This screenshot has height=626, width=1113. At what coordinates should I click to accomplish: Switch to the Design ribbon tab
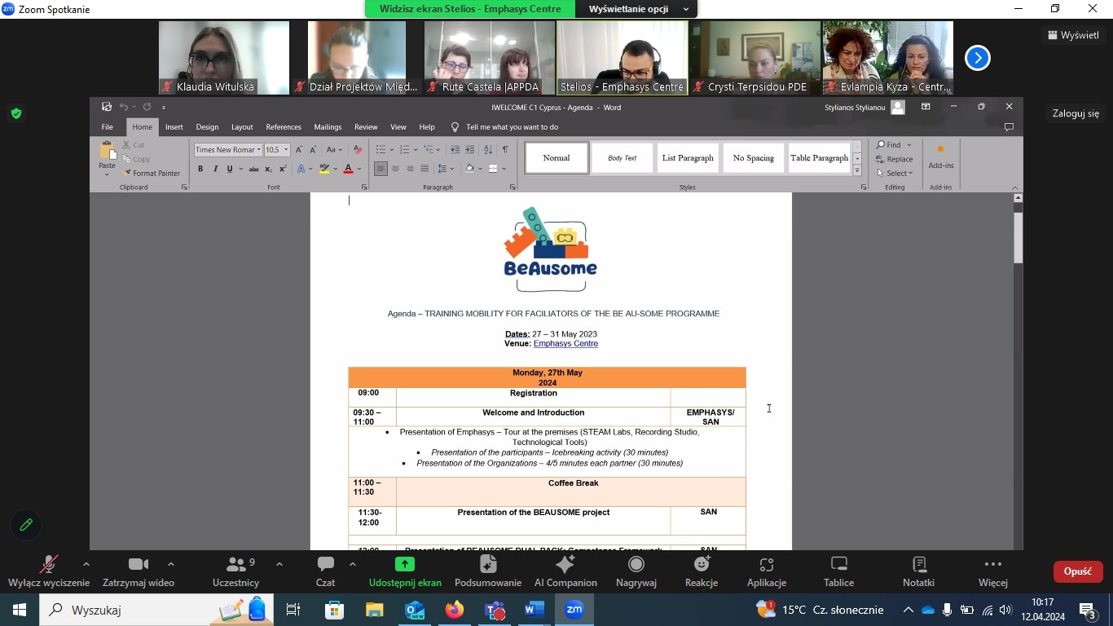point(207,127)
